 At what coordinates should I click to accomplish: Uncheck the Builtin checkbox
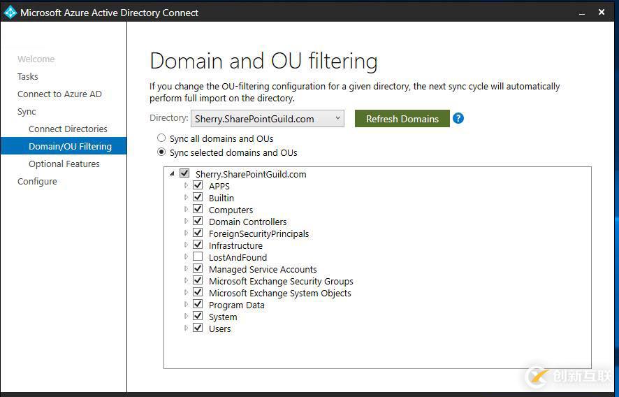coord(198,196)
